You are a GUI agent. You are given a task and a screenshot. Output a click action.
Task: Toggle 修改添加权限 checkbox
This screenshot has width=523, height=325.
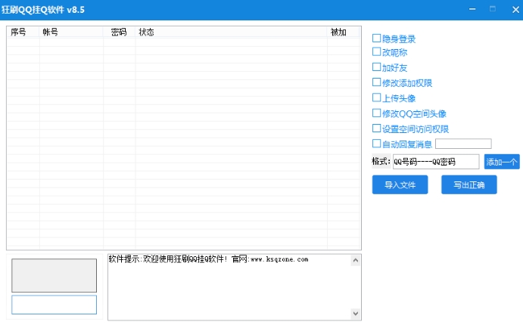376,82
